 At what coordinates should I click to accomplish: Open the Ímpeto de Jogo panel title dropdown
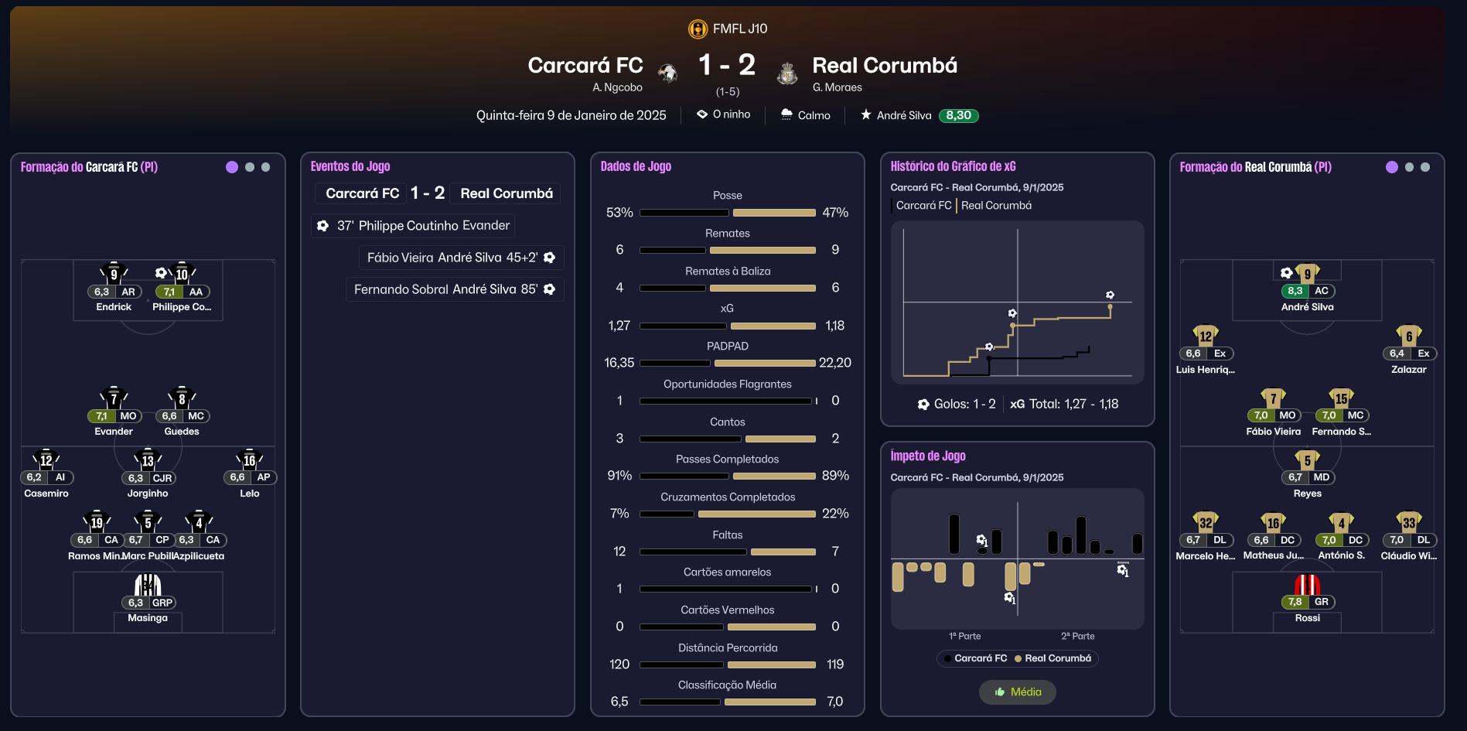tap(928, 456)
